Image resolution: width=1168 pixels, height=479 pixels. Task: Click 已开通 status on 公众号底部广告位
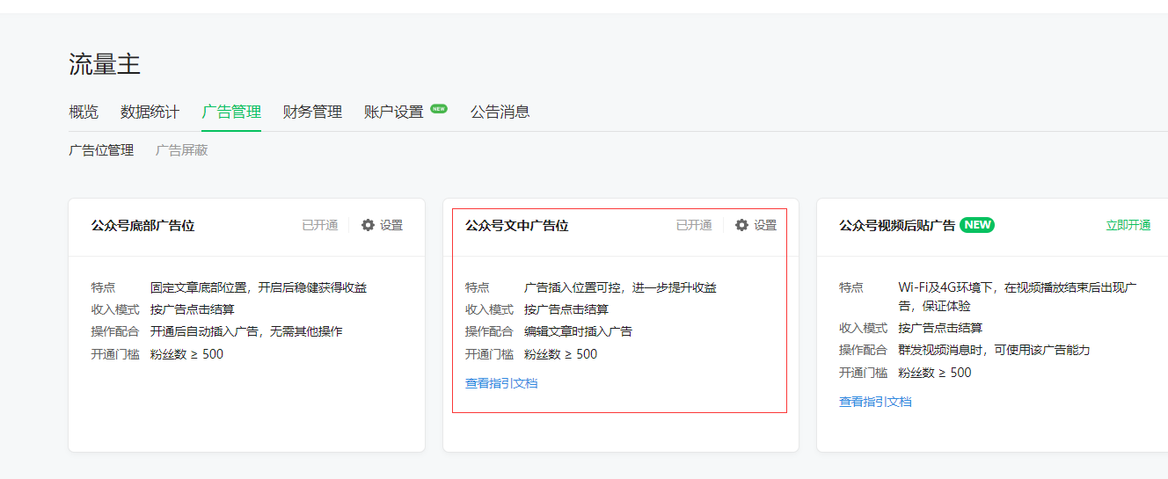point(320,225)
